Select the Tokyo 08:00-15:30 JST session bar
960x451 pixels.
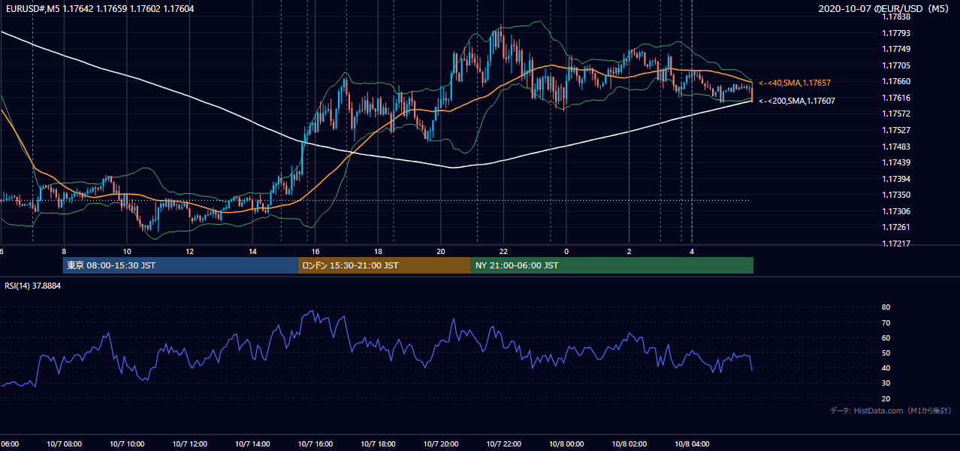(180, 265)
